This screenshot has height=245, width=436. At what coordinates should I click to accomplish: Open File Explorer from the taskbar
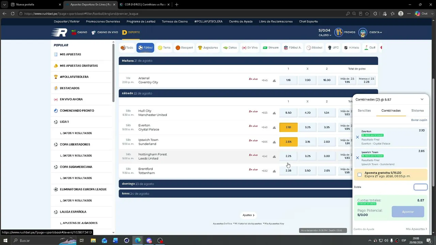point(93,241)
